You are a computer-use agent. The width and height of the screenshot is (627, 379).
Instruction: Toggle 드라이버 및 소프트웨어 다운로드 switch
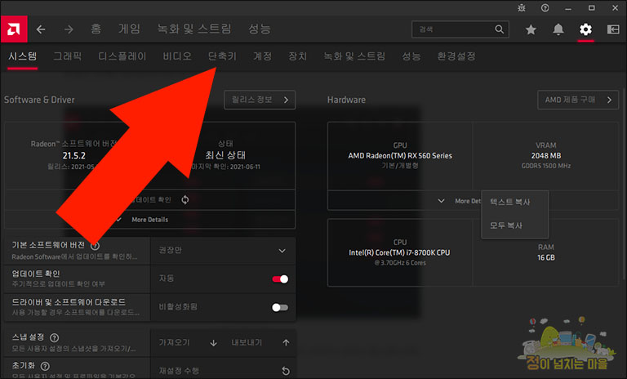click(280, 307)
